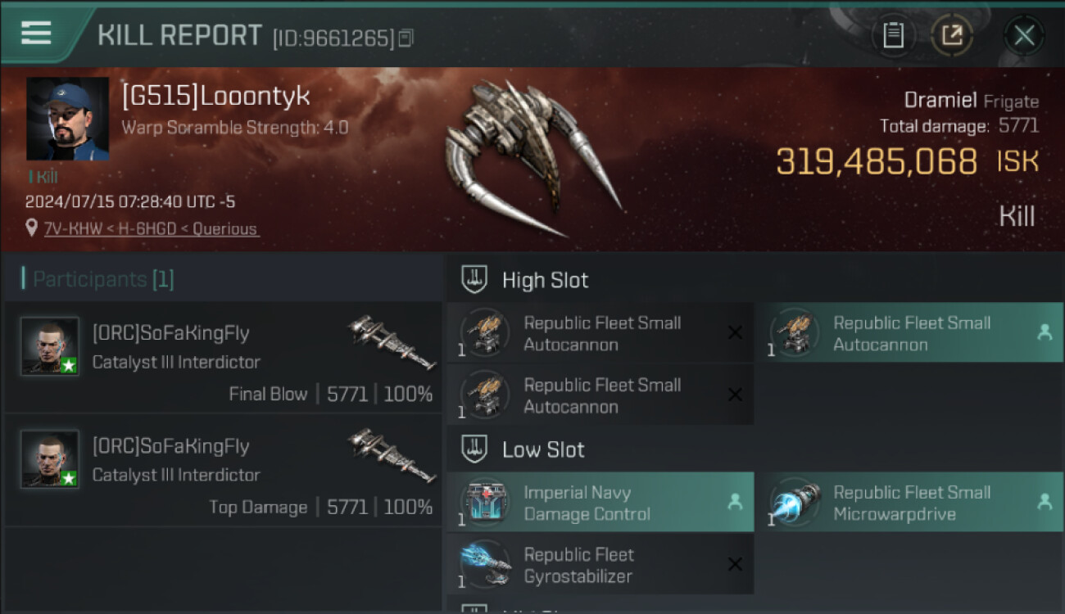1065x614 pixels.
Task: Select SoFaKingFly's Final Blow entry
Action: pyautogui.click(x=224, y=358)
